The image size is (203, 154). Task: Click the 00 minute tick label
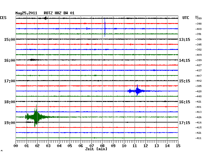click(x=16, y=146)
